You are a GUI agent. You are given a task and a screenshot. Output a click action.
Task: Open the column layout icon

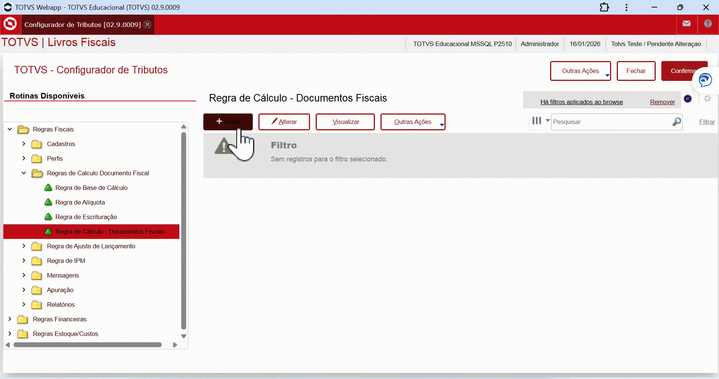click(x=537, y=121)
